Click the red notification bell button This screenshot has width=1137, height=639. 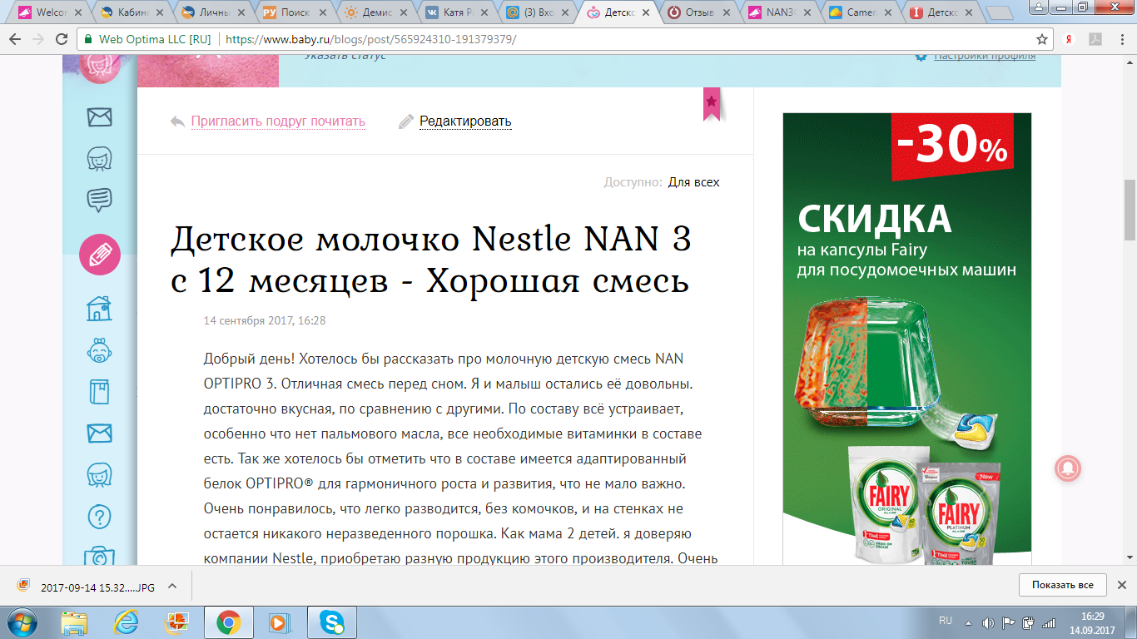pyautogui.click(x=1068, y=468)
